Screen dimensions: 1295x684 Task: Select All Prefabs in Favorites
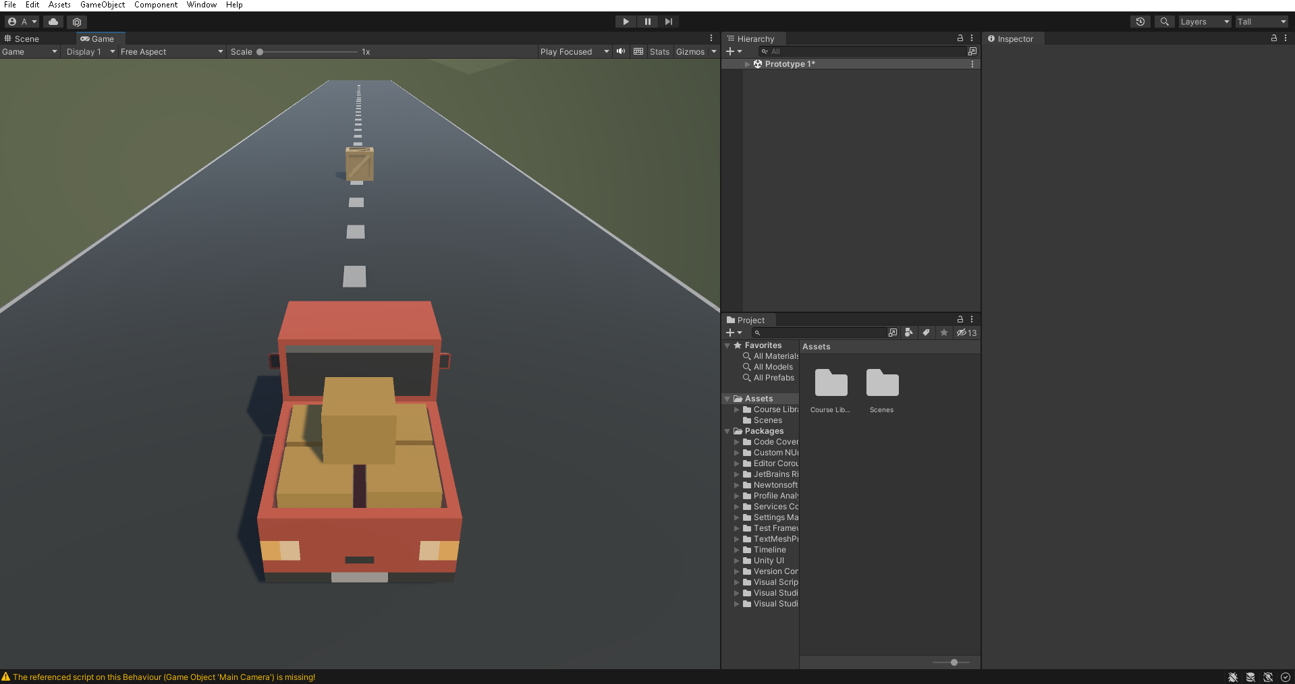pyautogui.click(x=773, y=378)
